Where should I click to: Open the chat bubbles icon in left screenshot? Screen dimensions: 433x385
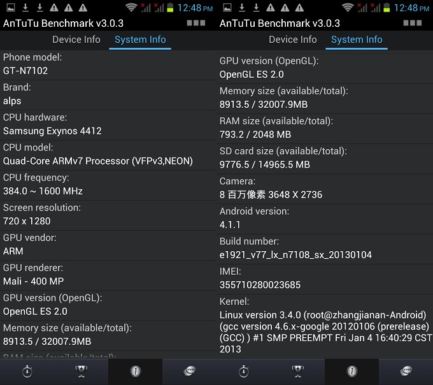pos(190,372)
